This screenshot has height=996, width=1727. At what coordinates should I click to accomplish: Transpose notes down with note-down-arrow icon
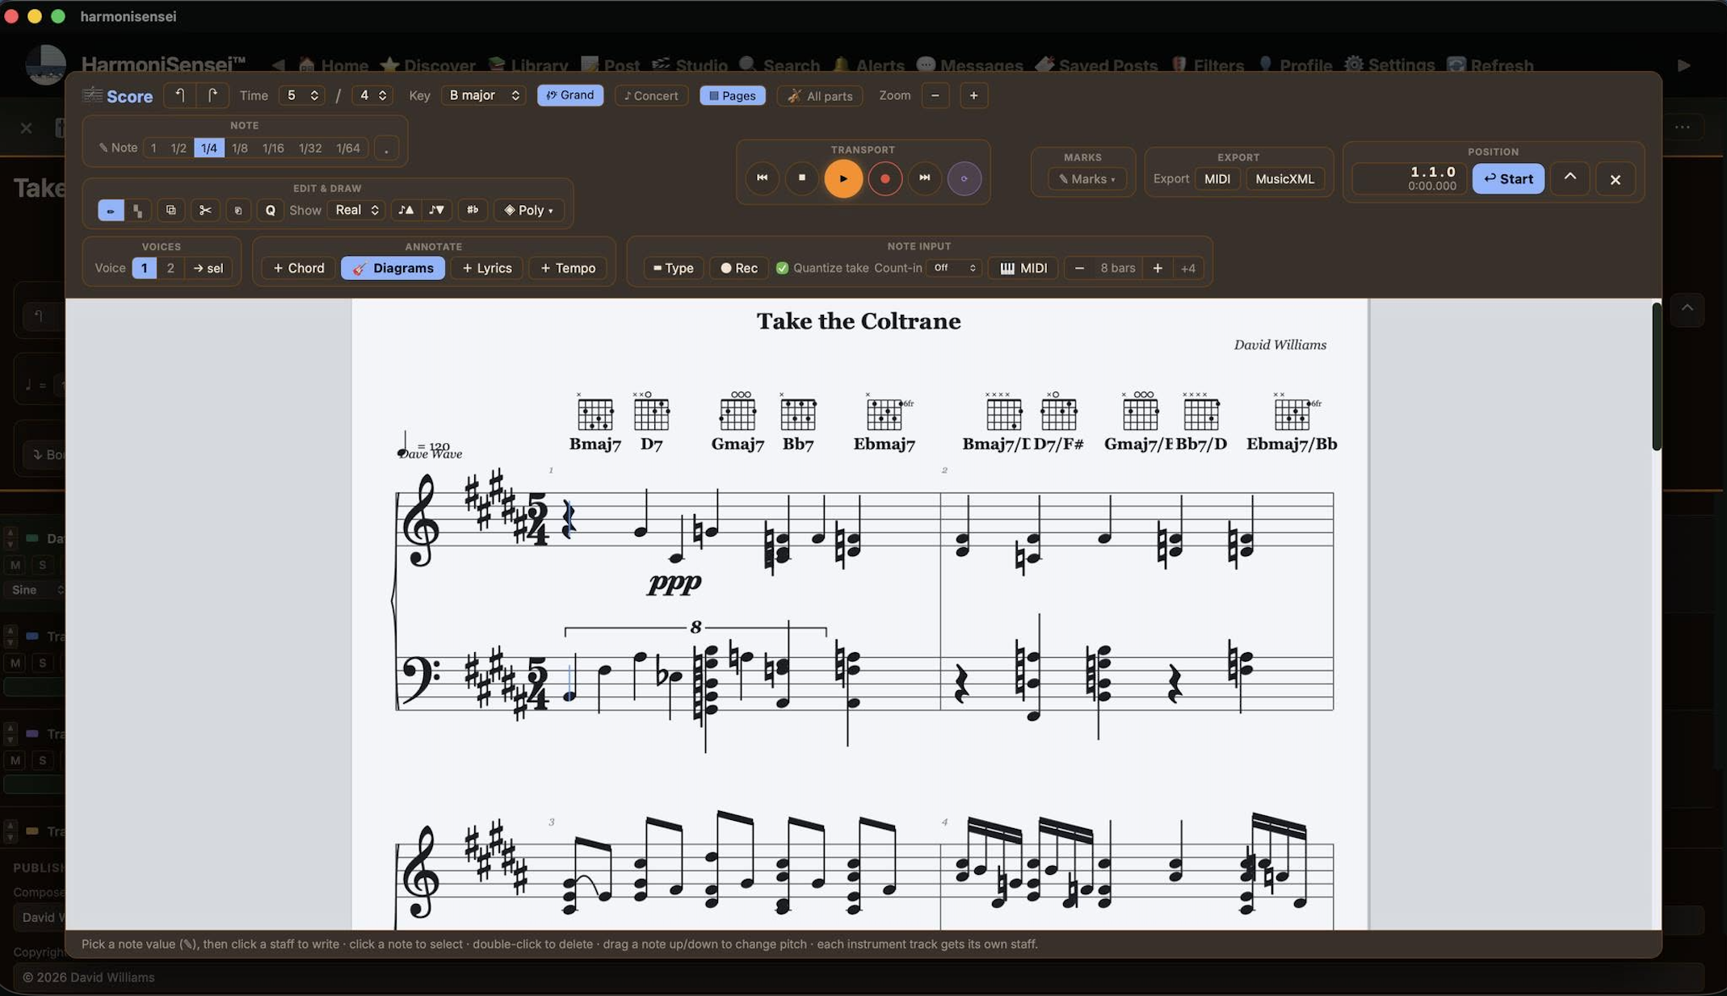437,210
